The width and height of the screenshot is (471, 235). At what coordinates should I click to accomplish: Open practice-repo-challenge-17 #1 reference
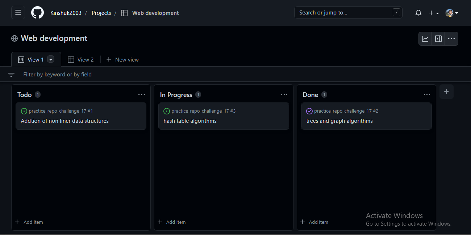pos(61,111)
